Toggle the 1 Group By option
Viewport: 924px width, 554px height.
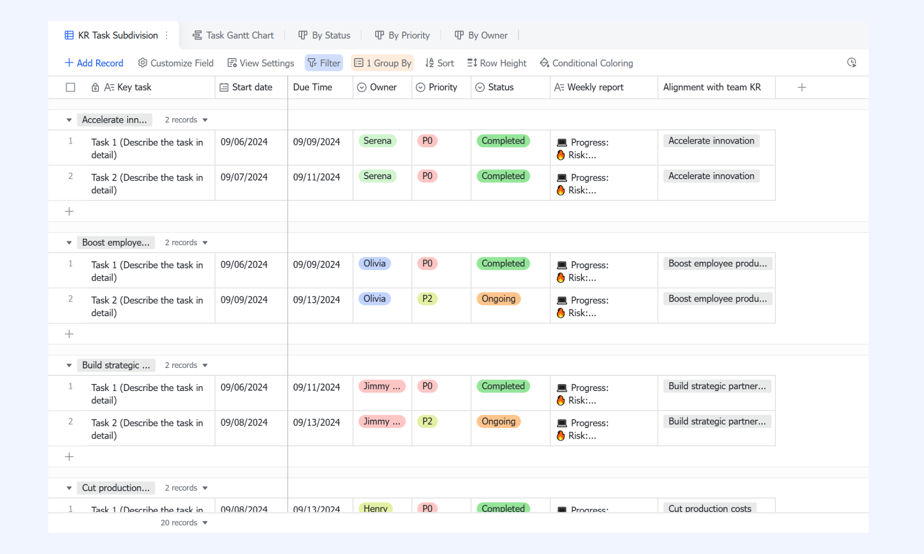click(382, 63)
